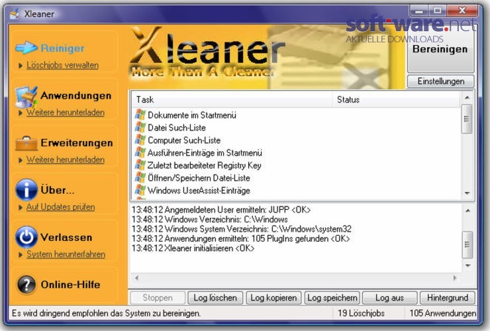The image size is (490, 331).
Task: Open Anwendungen via its computer icon
Action: click(26, 97)
